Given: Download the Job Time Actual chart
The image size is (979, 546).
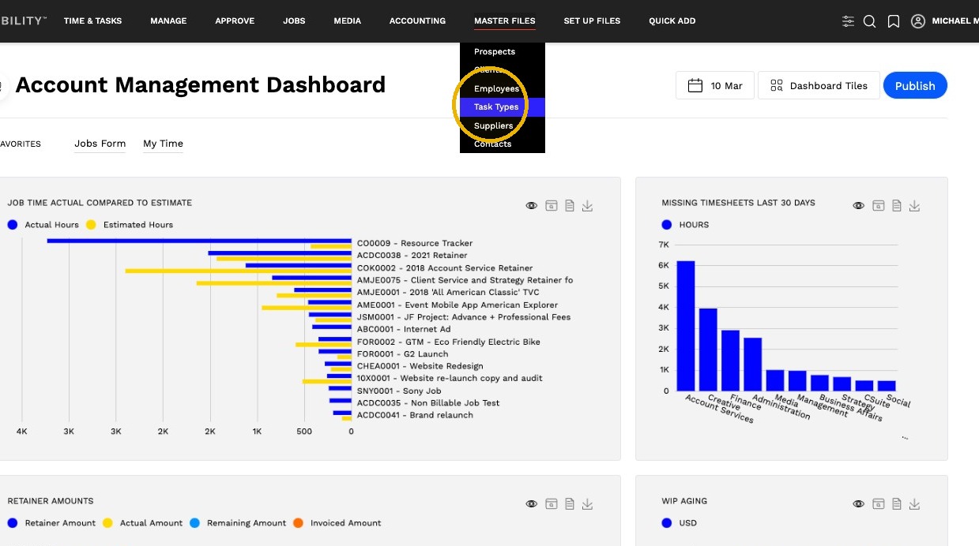Looking at the screenshot, I should click(x=587, y=206).
